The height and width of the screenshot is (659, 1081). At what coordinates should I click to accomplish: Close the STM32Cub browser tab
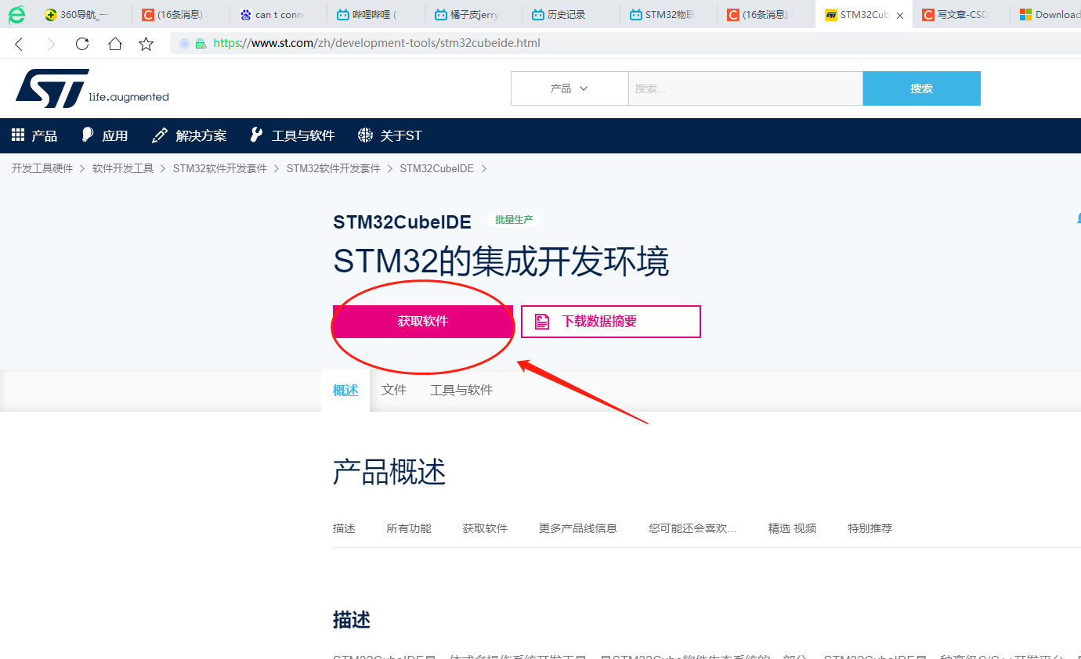pyautogui.click(x=900, y=15)
